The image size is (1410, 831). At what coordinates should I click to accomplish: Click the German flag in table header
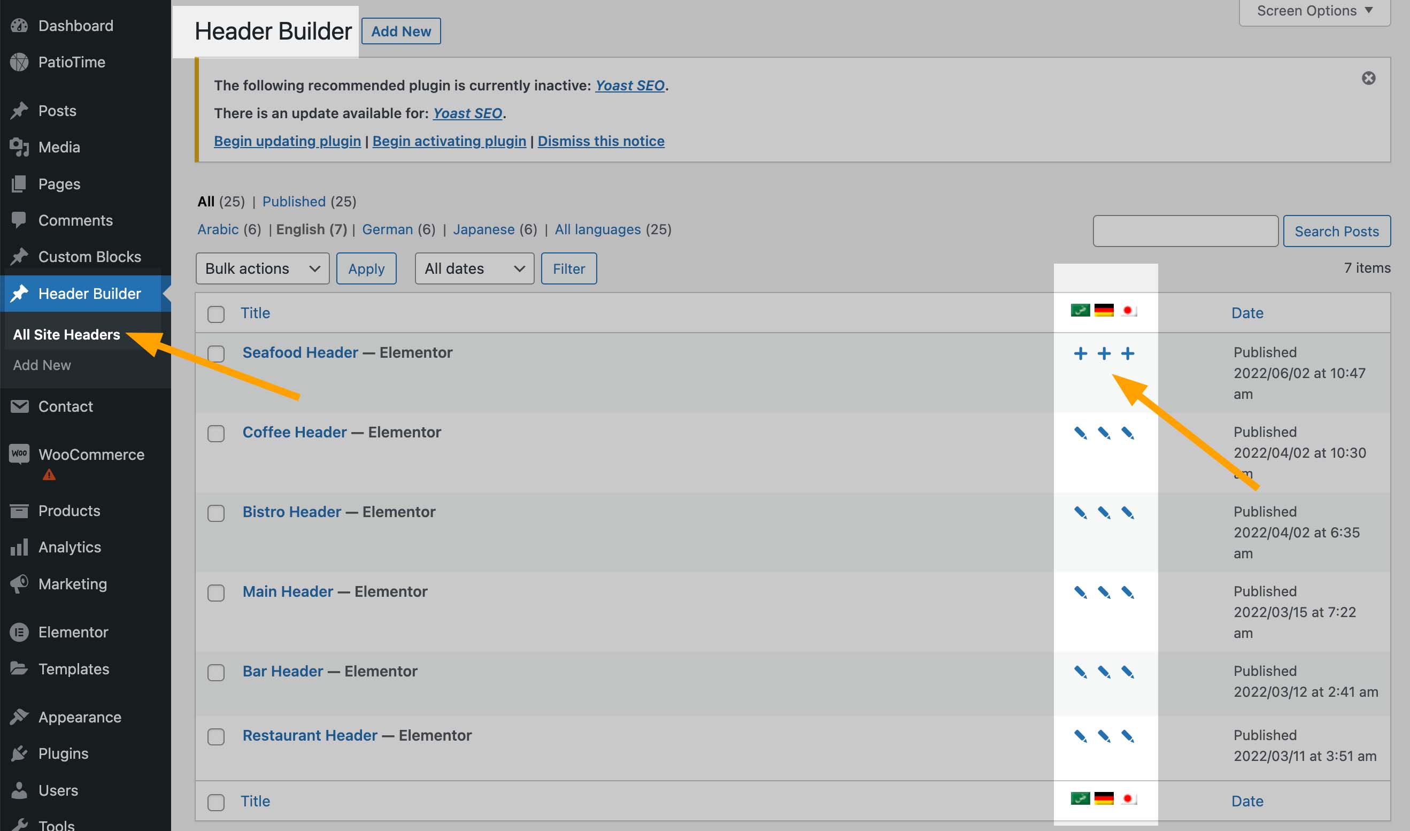coord(1104,310)
